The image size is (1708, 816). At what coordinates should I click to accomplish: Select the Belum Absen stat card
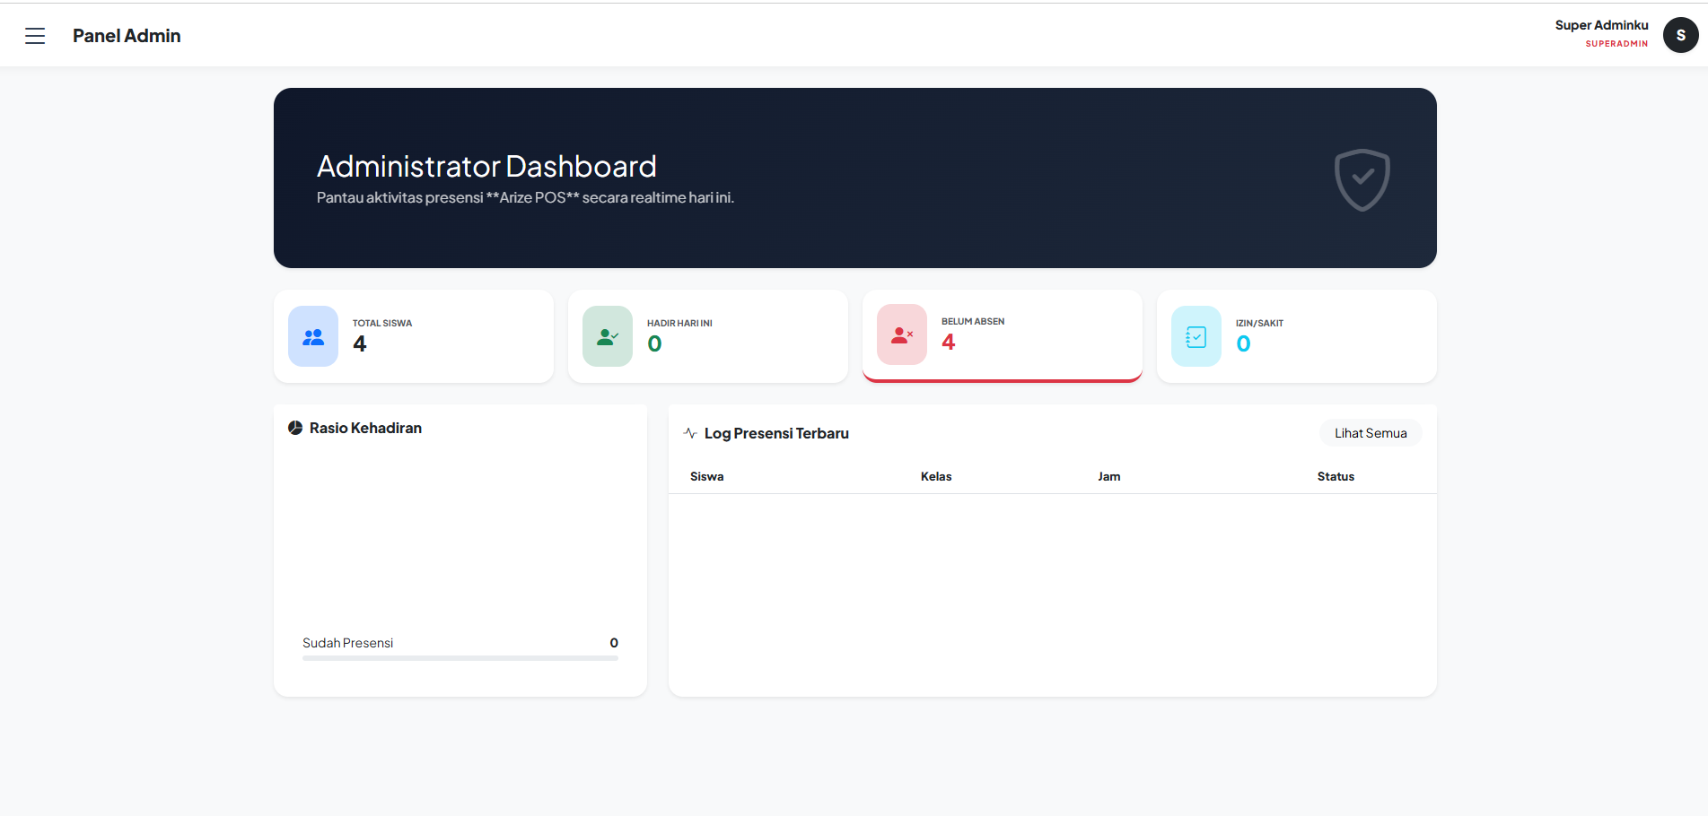click(x=1002, y=335)
